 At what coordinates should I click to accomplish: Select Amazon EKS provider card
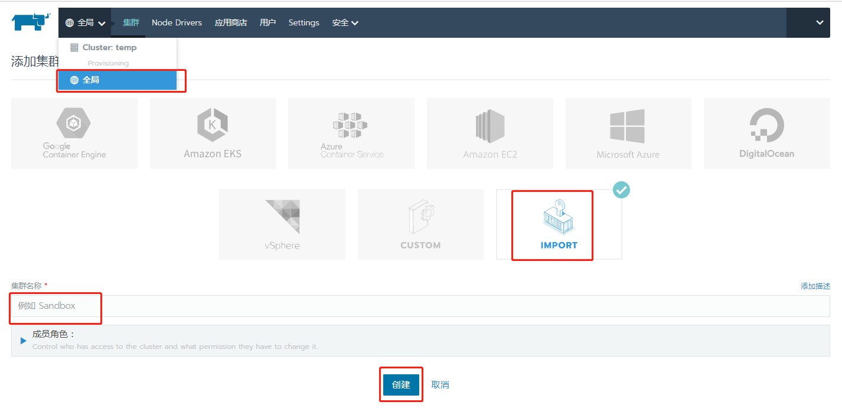pyautogui.click(x=213, y=133)
